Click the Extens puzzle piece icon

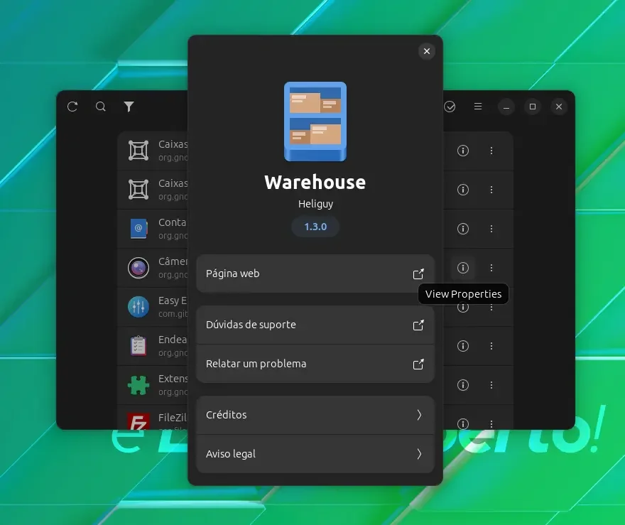(138, 385)
